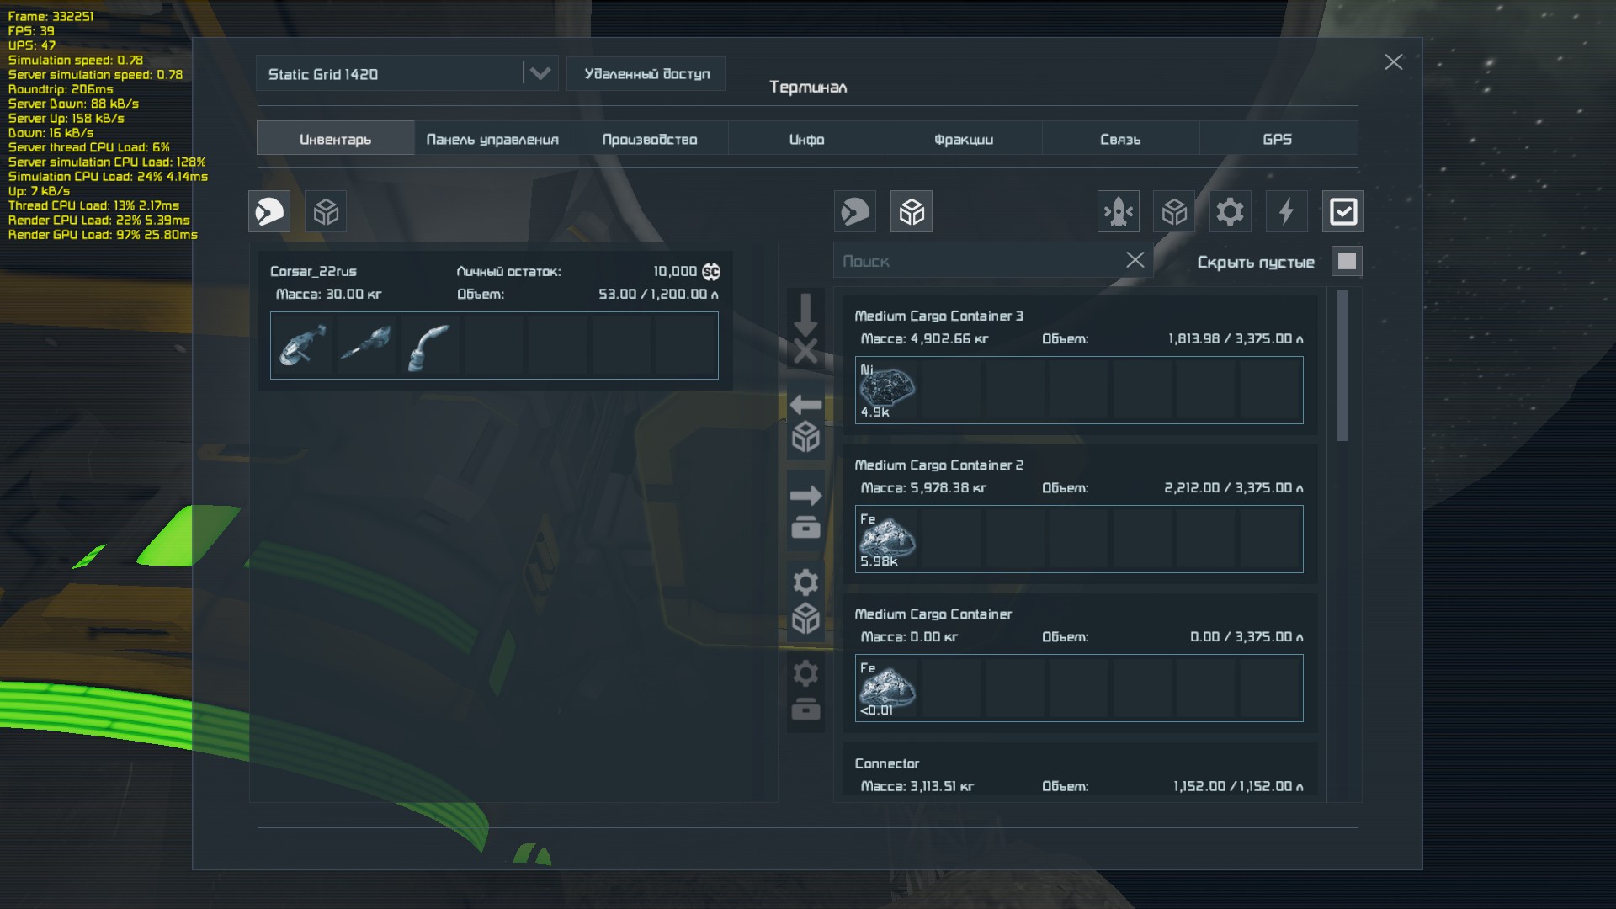Click the right inventory list scrollbar
The width and height of the screenshot is (1616, 909).
pyautogui.click(x=1342, y=366)
